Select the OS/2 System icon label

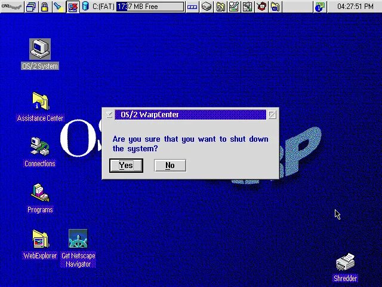40,66
